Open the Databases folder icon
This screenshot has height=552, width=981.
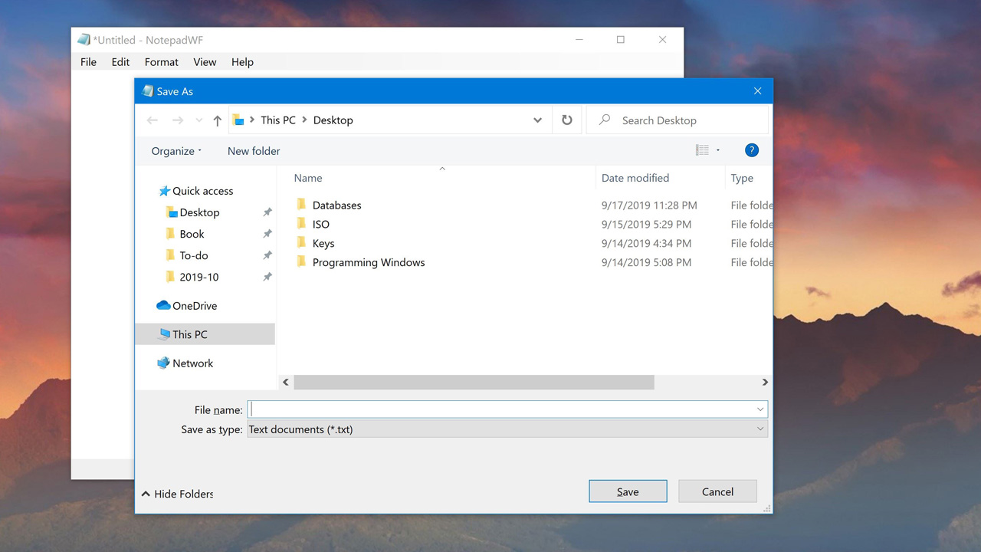pyautogui.click(x=301, y=205)
